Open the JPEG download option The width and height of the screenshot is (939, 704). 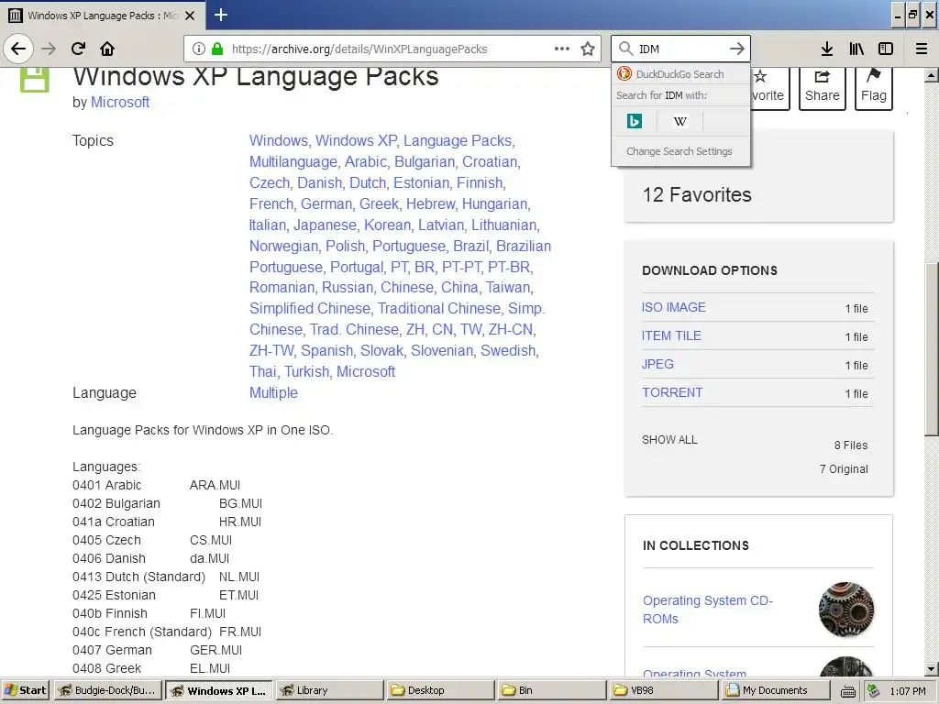657,364
